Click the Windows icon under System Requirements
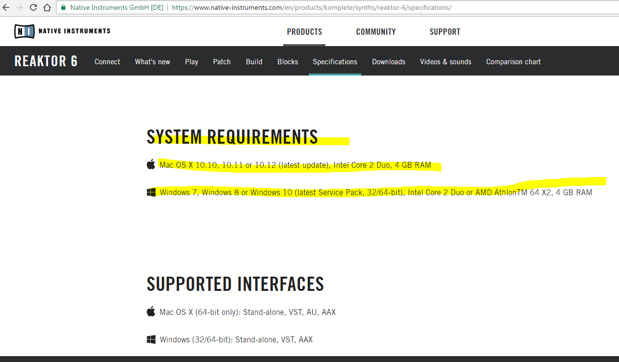The image size is (619, 362). 151,192
